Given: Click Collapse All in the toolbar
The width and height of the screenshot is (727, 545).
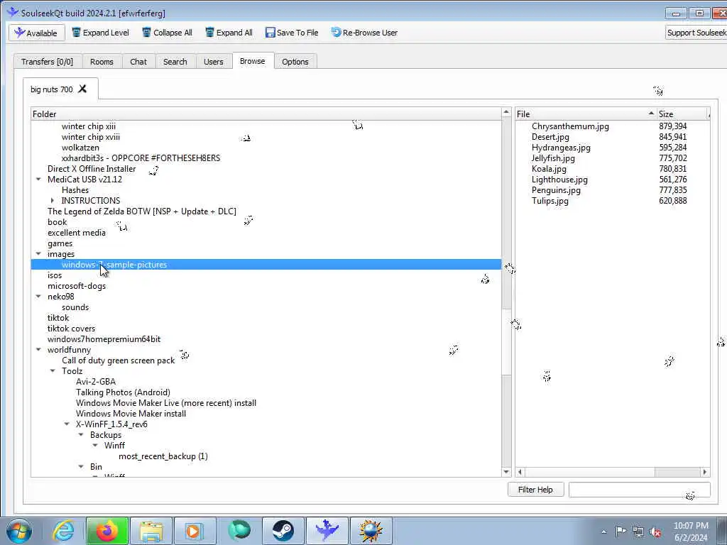Looking at the screenshot, I should pyautogui.click(x=167, y=33).
